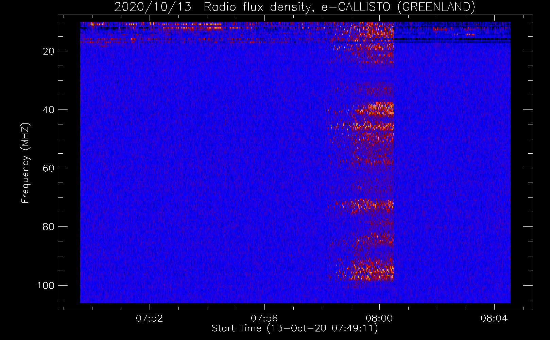Click the bright burst band near 40 MHz
This screenshot has height=340, width=550.
point(374,109)
